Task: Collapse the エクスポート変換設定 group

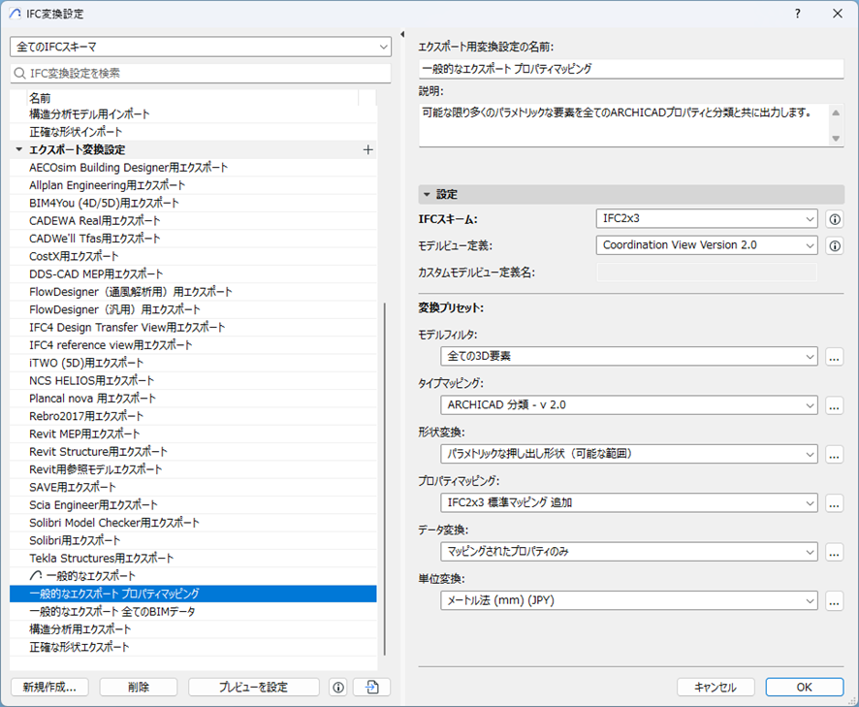Action: [x=19, y=149]
